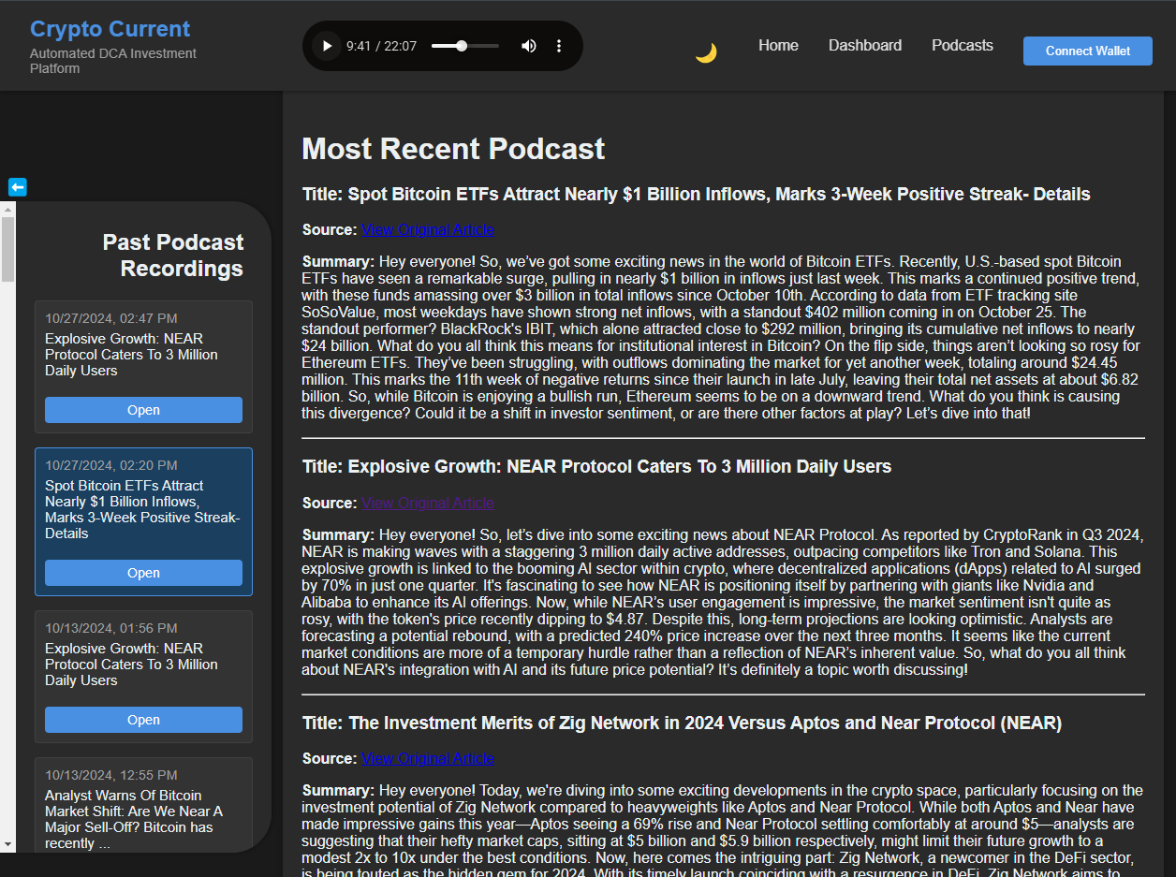Click the sidebar scrollbar thumb
This screenshot has height=877, width=1176.
(8, 249)
